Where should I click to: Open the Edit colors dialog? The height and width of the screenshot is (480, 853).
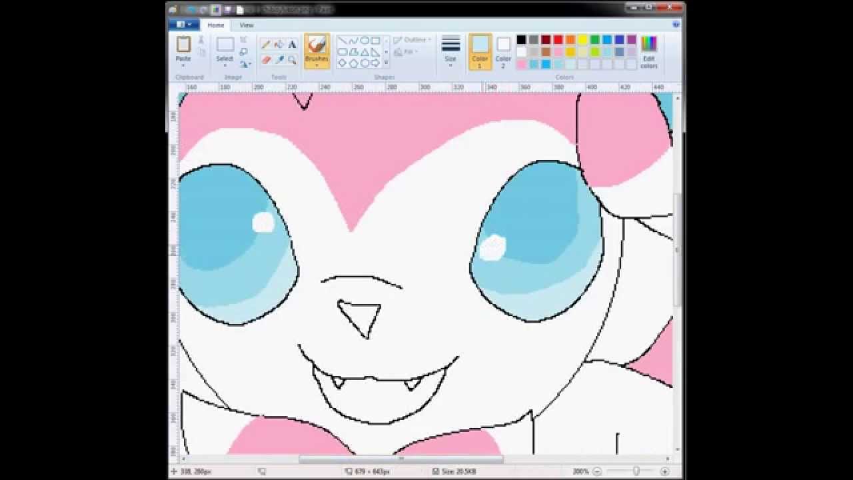[x=649, y=53]
